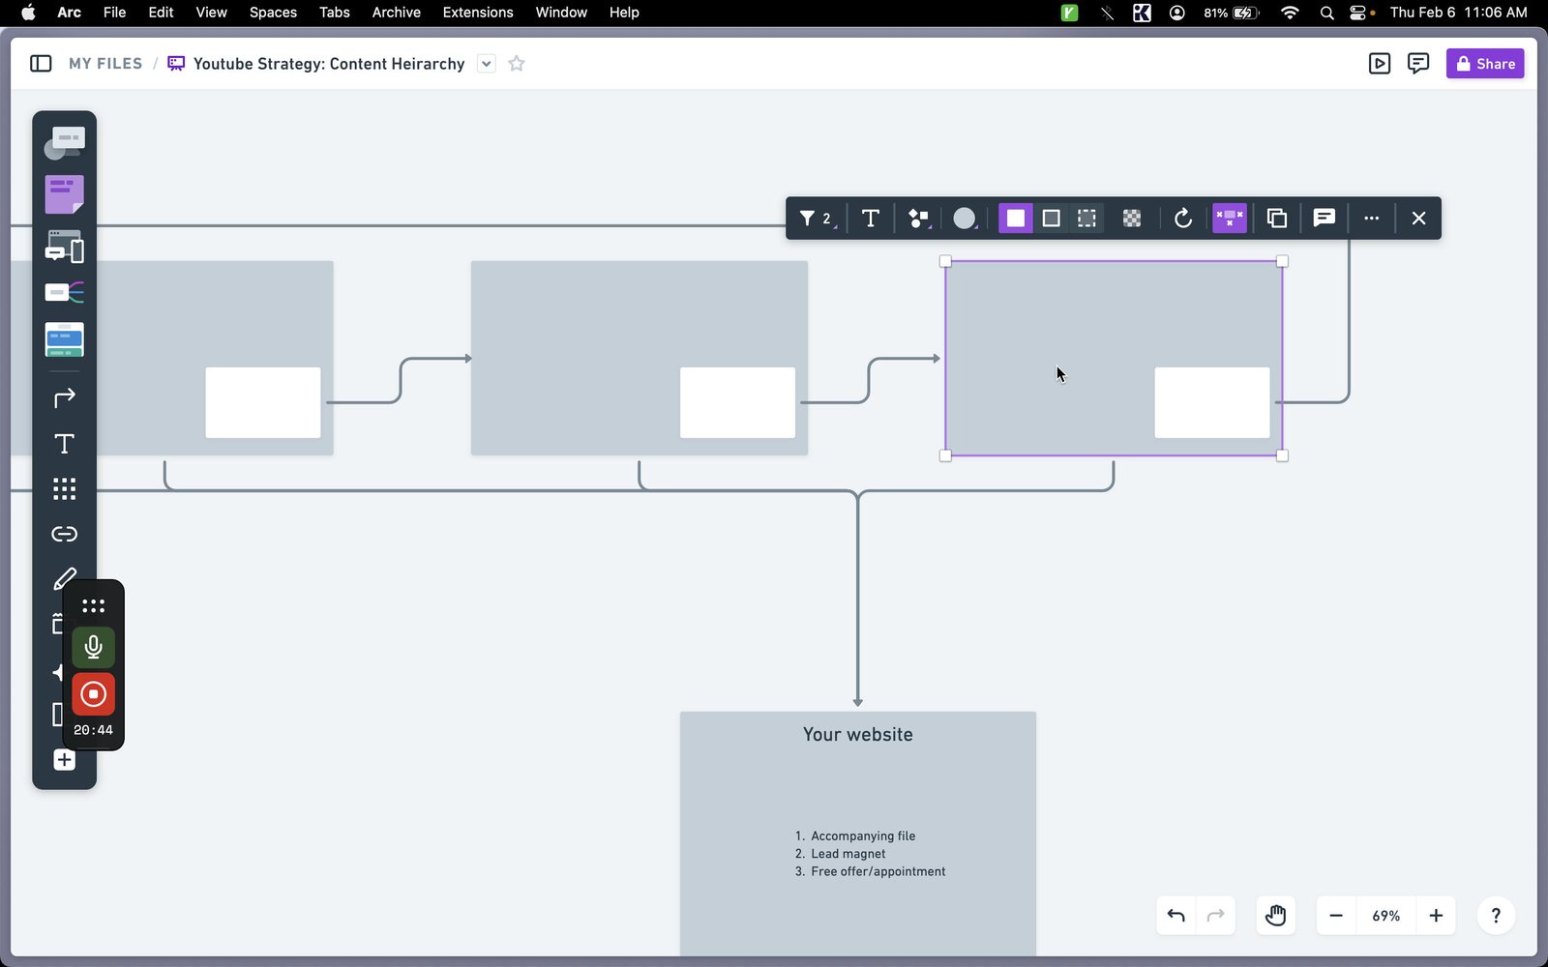Click the 69% zoom level
Viewport: 1548px width, 967px height.
tap(1386, 916)
